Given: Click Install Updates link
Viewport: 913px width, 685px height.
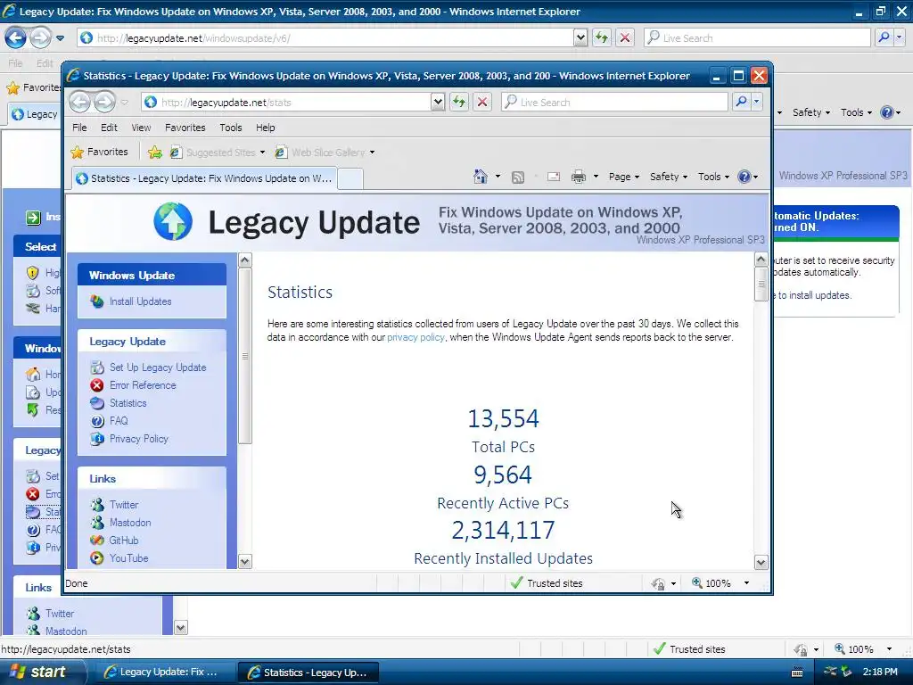Looking at the screenshot, I should coord(140,301).
